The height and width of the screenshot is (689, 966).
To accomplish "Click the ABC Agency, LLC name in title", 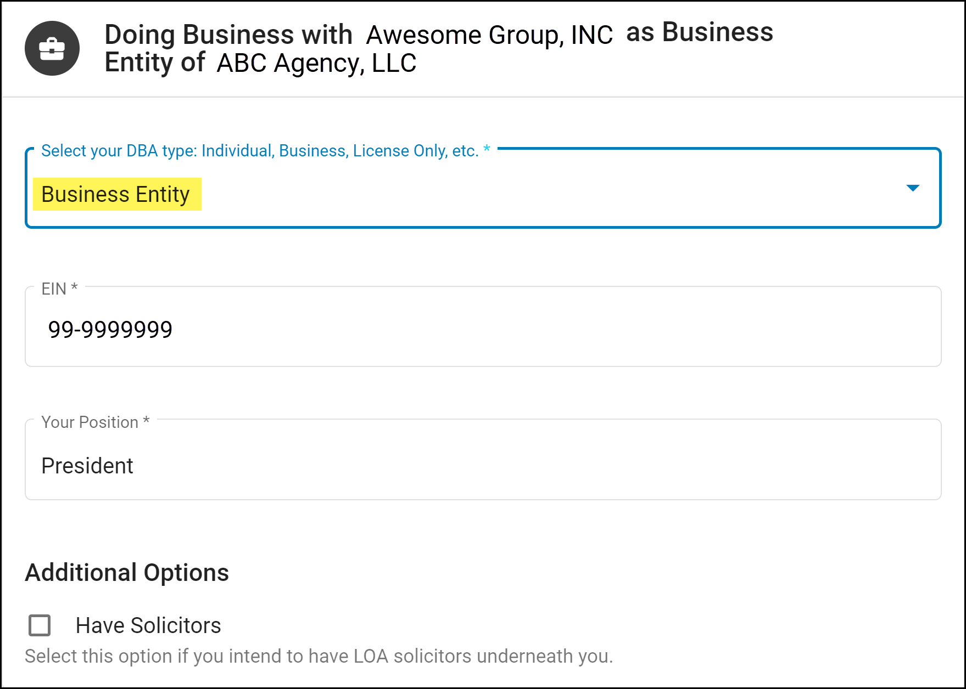I will (x=316, y=63).
